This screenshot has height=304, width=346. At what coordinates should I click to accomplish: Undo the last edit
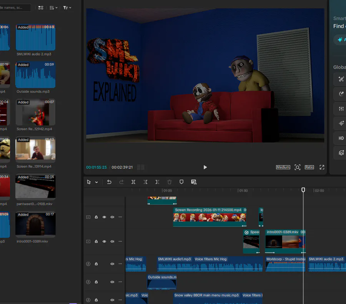(109, 182)
